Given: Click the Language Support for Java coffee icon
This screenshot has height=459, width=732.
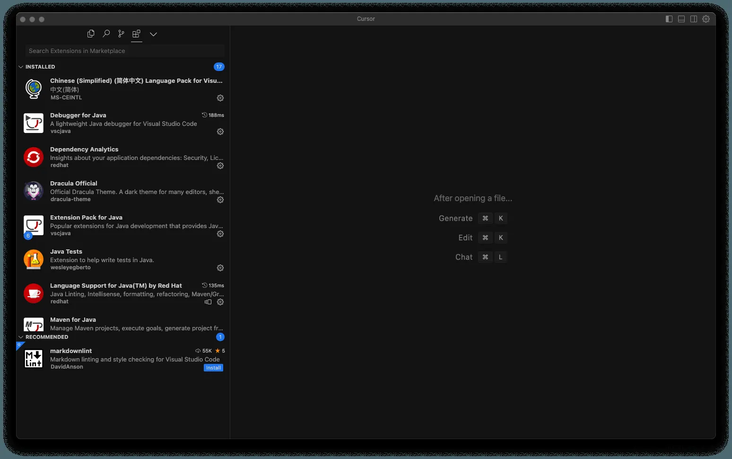Looking at the screenshot, I should click(x=34, y=293).
